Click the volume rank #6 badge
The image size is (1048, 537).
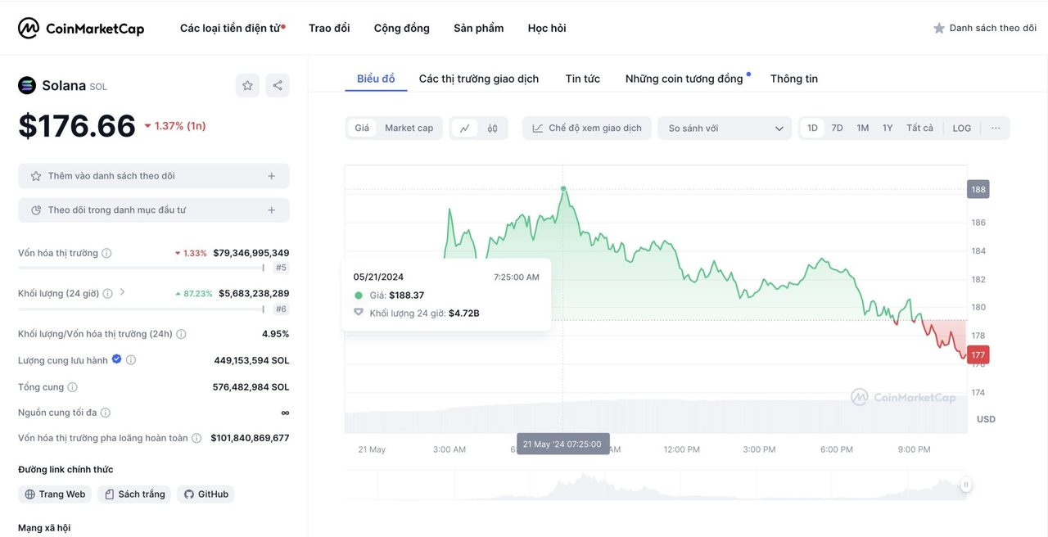coord(281,309)
